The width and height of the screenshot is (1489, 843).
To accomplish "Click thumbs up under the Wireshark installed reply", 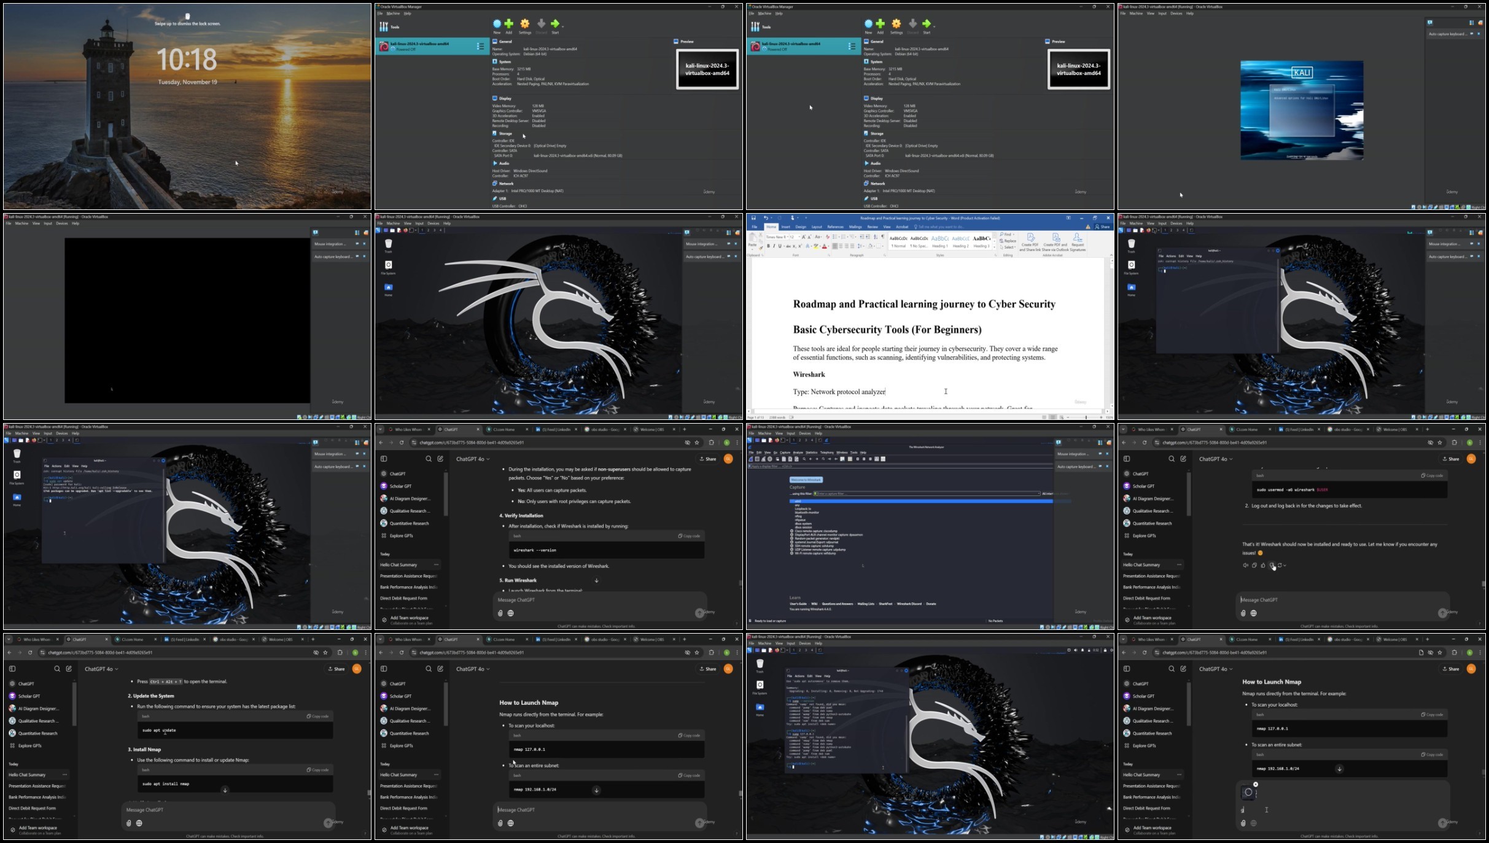I will tap(1263, 565).
